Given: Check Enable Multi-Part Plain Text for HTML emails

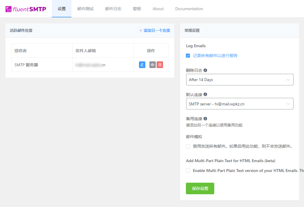Looking at the screenshot, I should point(188,171).
